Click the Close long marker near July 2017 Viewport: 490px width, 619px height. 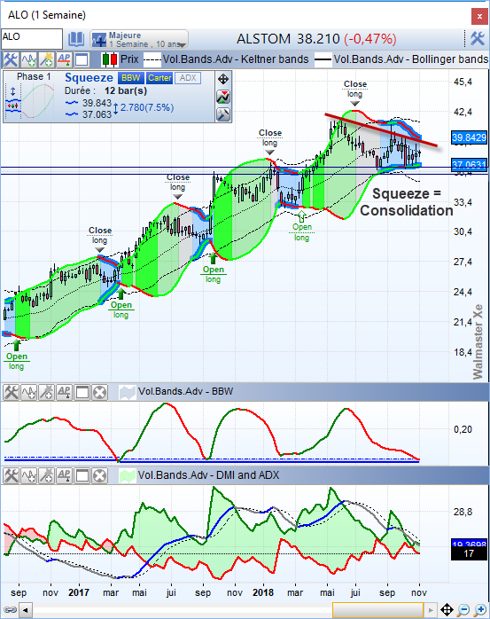pyautogui.click(x=178, y=186)
